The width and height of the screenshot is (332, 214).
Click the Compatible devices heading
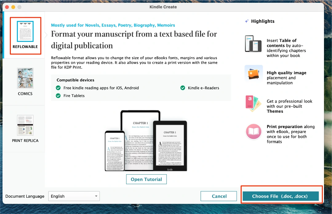point(75,80)
